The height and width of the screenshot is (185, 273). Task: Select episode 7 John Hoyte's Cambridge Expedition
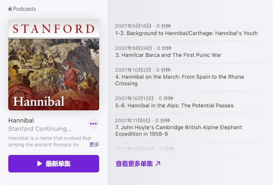178,130
